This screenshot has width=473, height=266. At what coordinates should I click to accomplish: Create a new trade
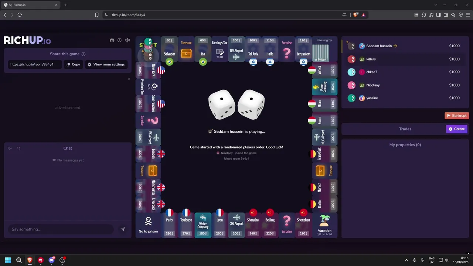(x=457, y=129)
